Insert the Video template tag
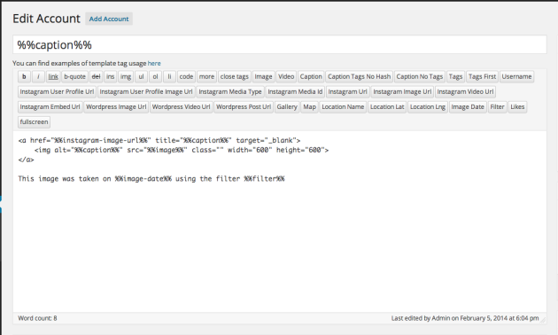 (x=286, y=76)
